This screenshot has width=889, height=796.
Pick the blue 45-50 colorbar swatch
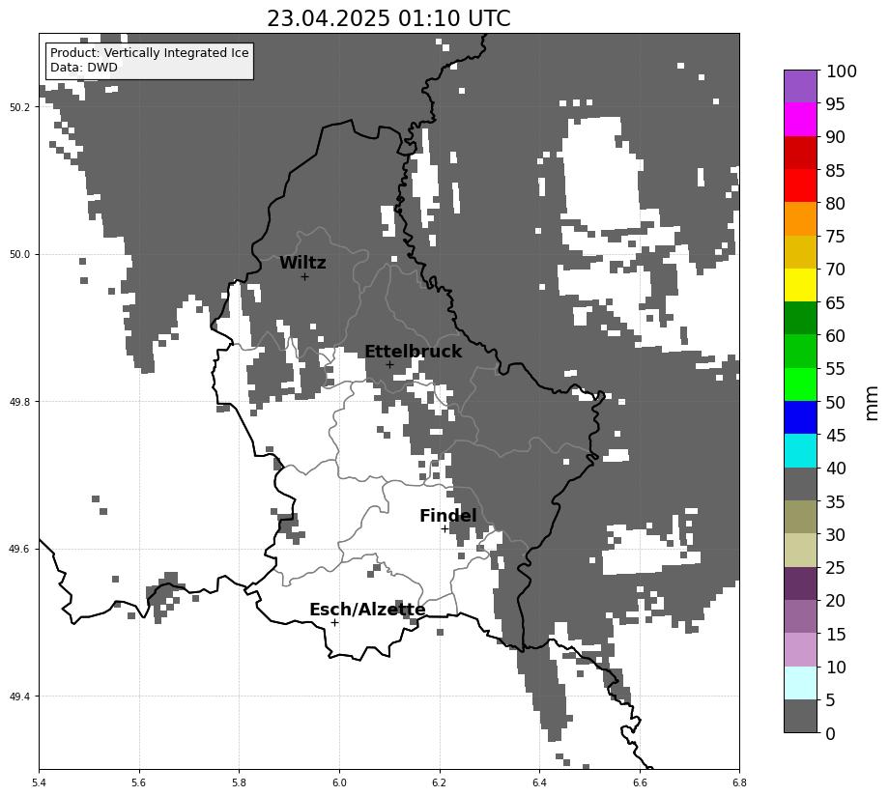coord(800,417)
